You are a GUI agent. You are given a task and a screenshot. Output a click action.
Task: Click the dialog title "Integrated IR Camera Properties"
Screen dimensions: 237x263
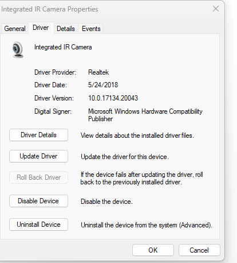pos(50,9)
